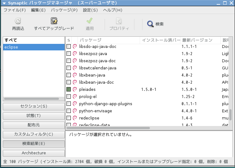Open the window menu arrow in title bar
The height and width of the screenshot is (168, 235).
[4, 3]
